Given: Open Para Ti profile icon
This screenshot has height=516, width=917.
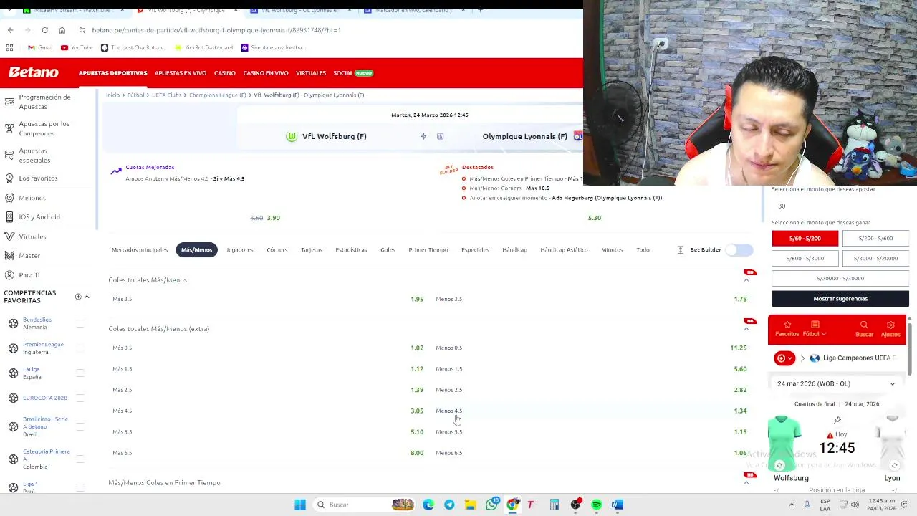Looking at the screenshot, I should point(9,274).
